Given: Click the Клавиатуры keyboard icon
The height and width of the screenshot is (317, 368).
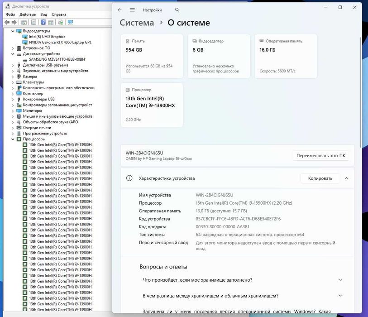Looking at the screenshot, I should point(19,82).
